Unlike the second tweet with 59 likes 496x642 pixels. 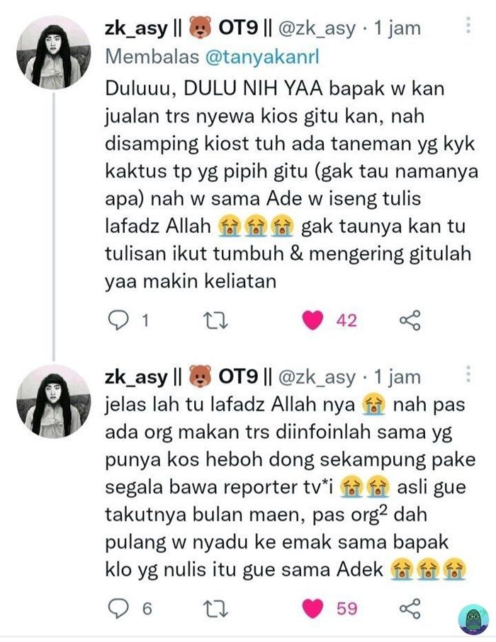point(312,608)
